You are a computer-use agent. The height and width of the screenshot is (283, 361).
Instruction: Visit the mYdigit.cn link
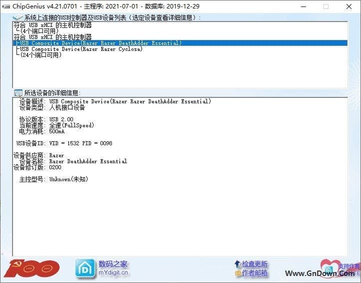click(113, 273)
